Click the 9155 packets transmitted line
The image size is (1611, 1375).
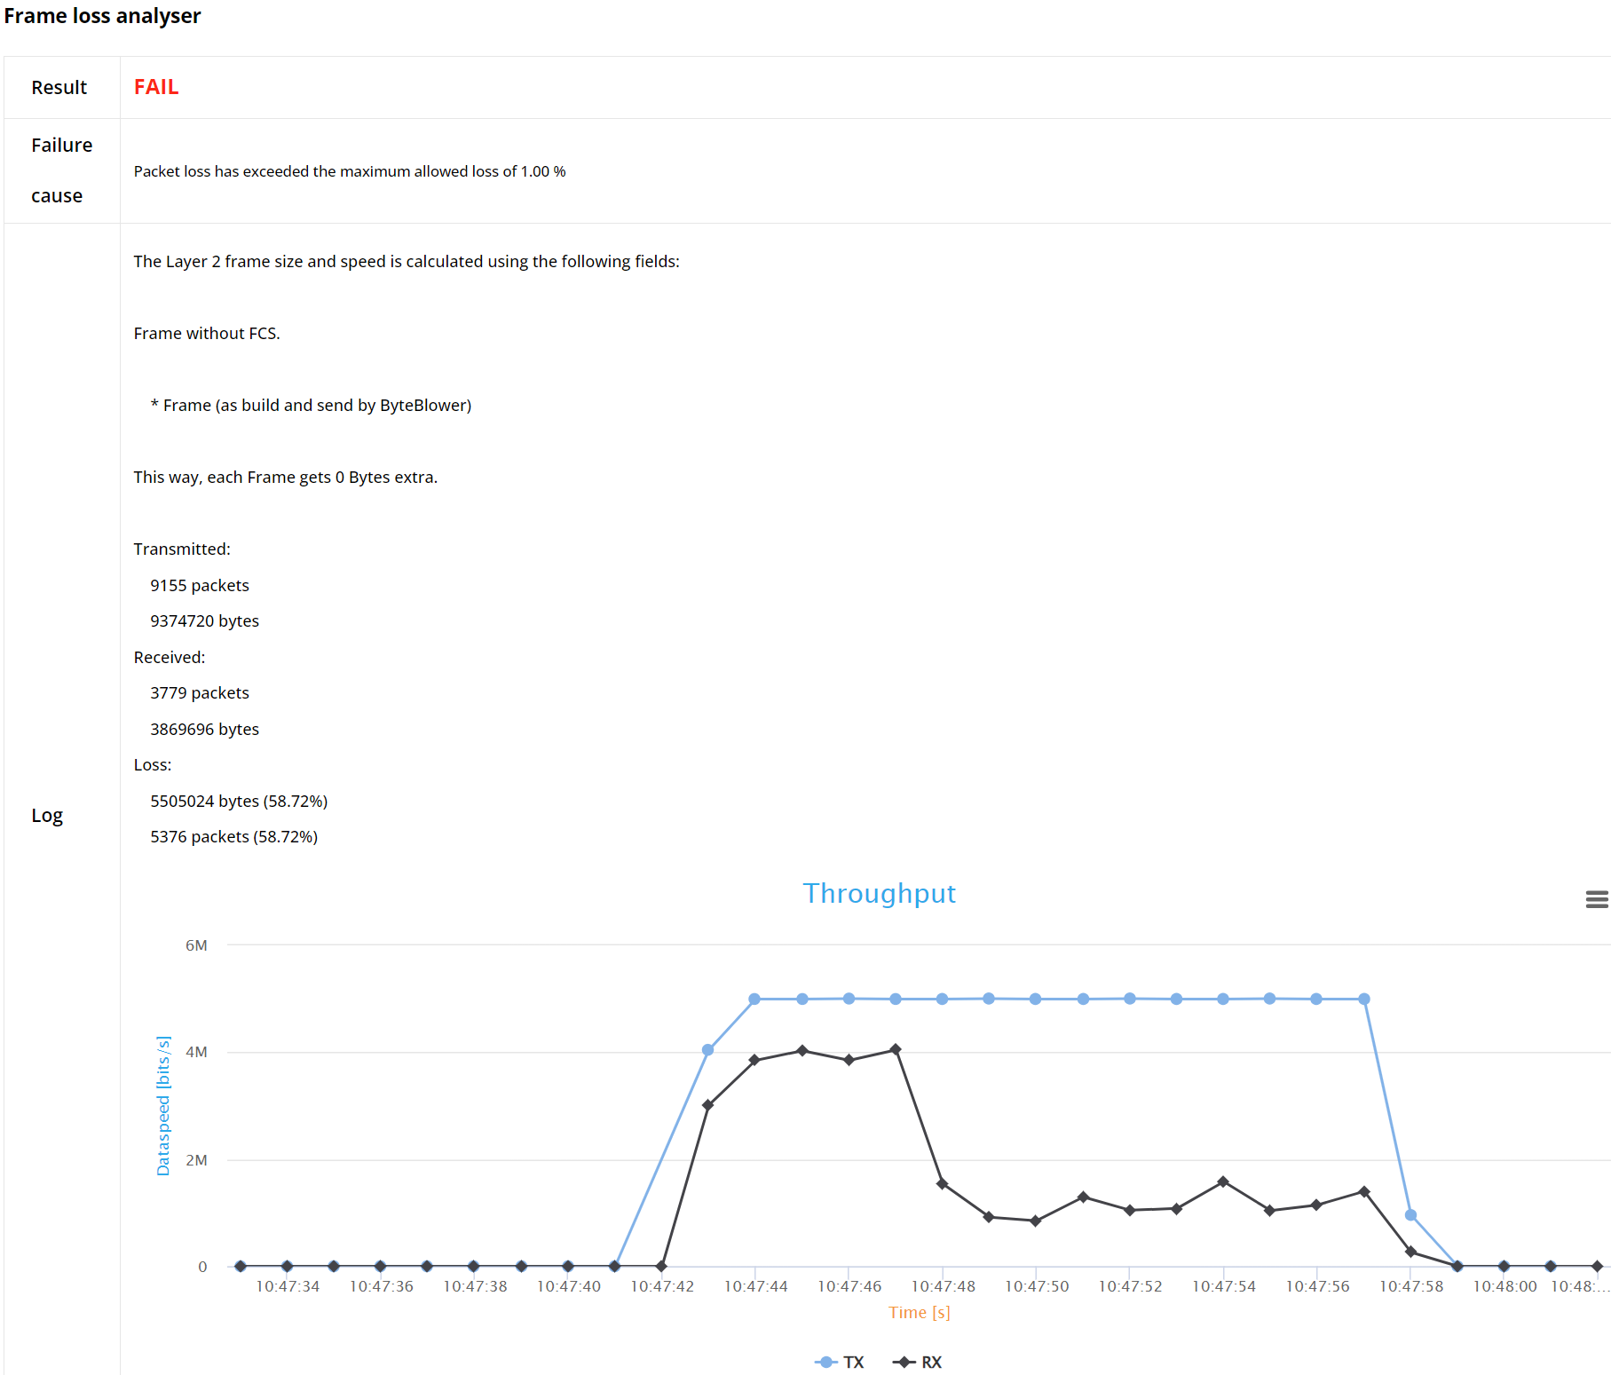coord(200,585)
